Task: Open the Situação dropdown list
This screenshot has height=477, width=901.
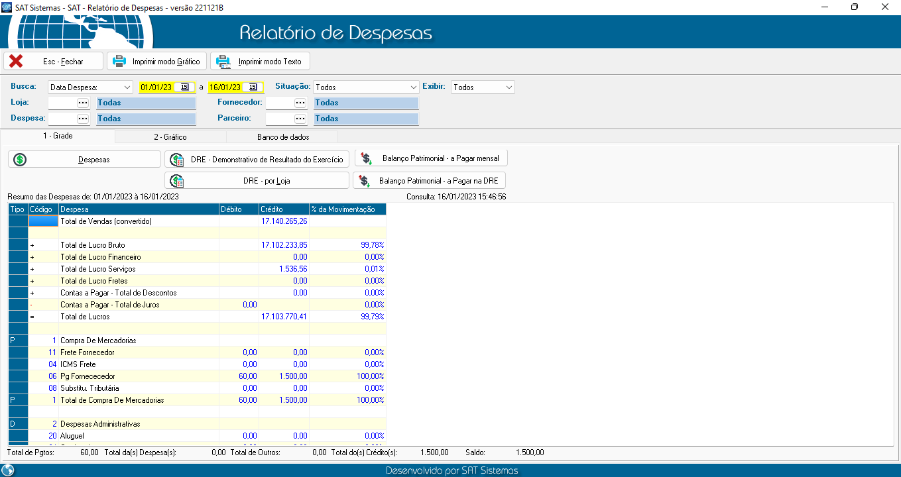Action: (x=413, y=87)
